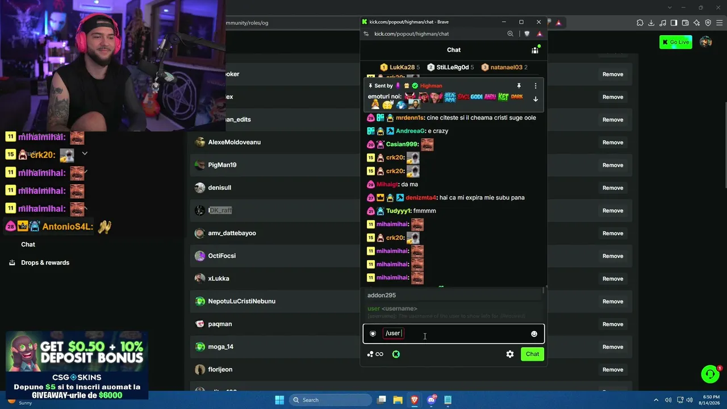The height and width of the screenshot is (409, 727).
Task: Open the chat users list icon
Action: tap(534, 50)
